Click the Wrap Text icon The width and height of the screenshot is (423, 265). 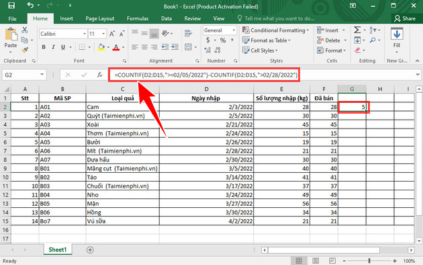pos(188,33)
